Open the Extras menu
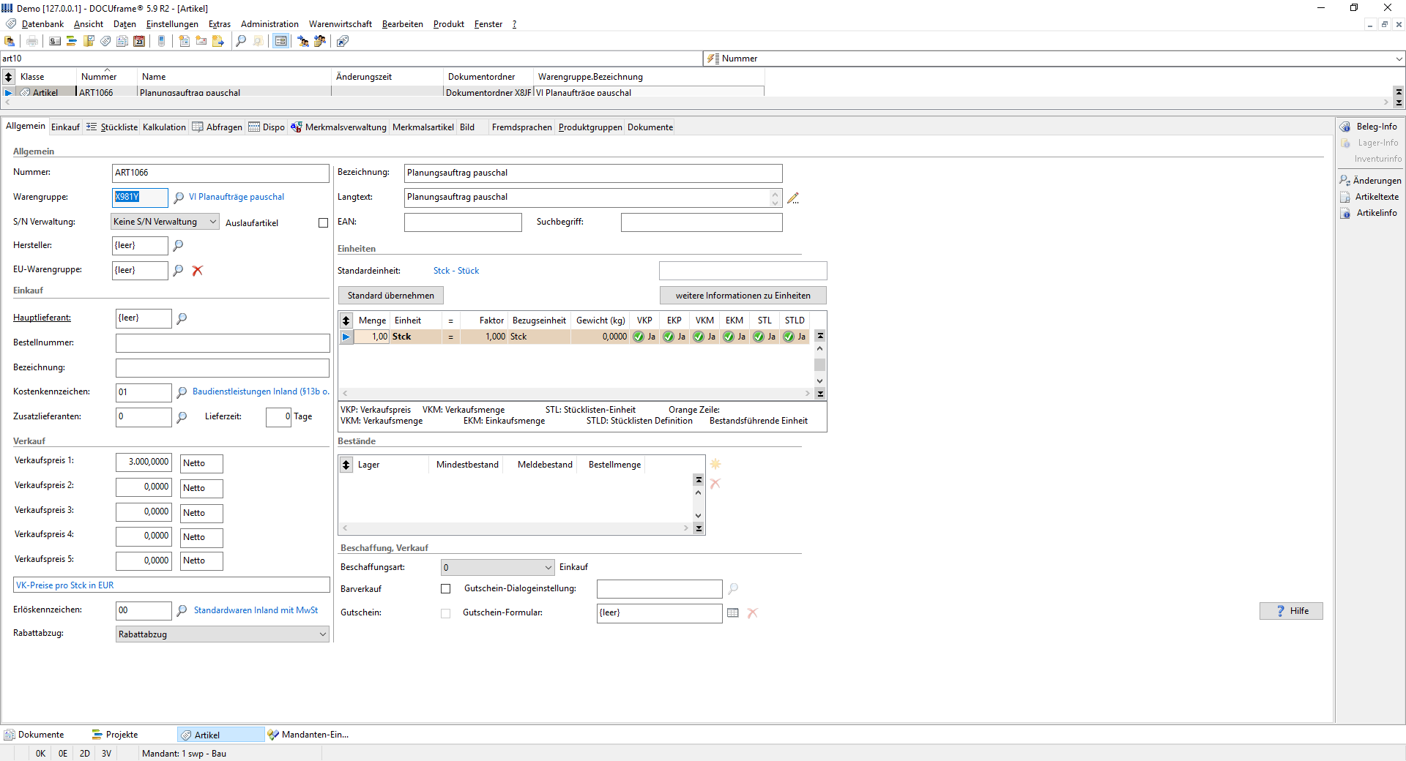The width and height of the screenshot is (1406, 761). (220, 24)
